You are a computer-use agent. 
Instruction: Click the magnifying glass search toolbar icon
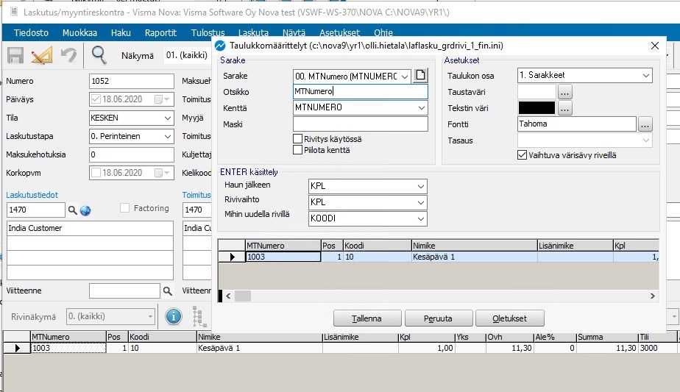(x=99, y=55)
